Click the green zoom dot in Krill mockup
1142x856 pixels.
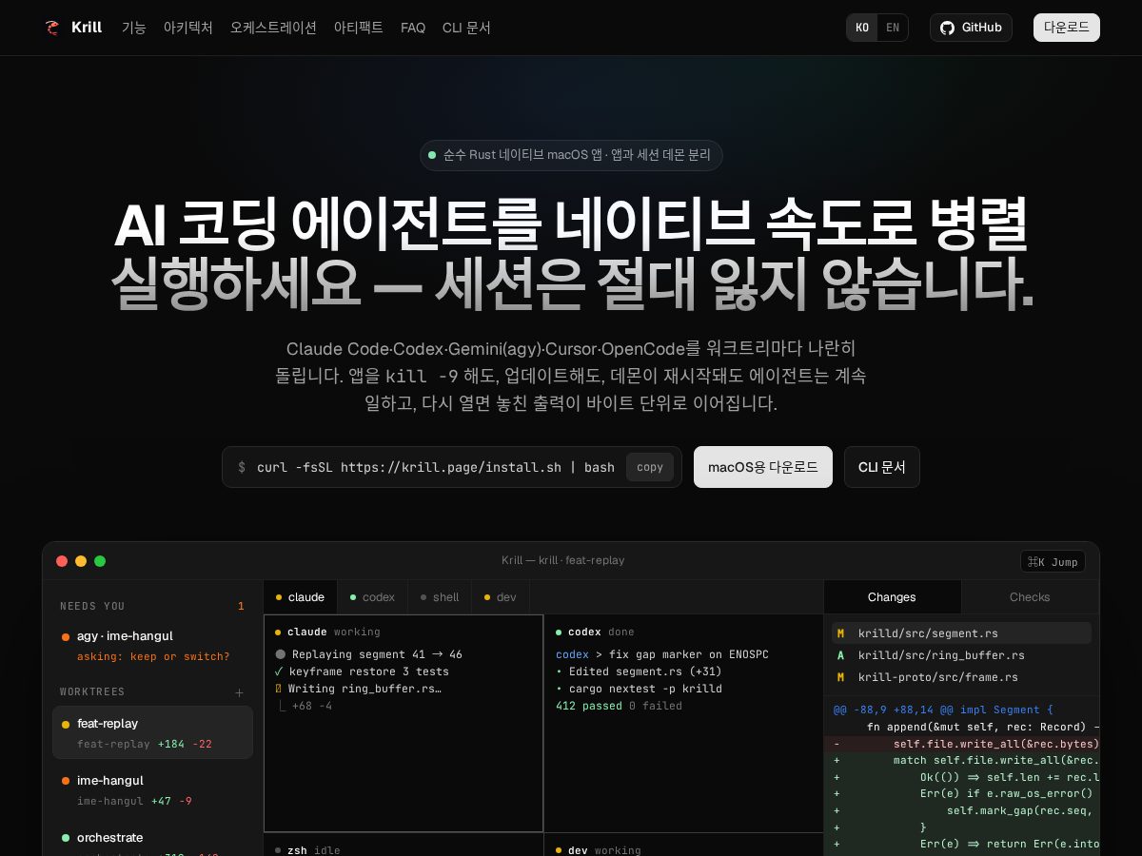pos(100,561)
